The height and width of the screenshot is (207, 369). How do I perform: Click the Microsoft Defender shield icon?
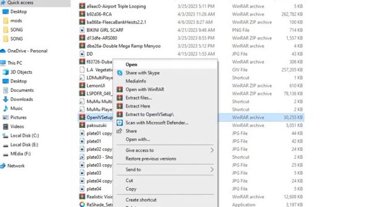[119, 122]
